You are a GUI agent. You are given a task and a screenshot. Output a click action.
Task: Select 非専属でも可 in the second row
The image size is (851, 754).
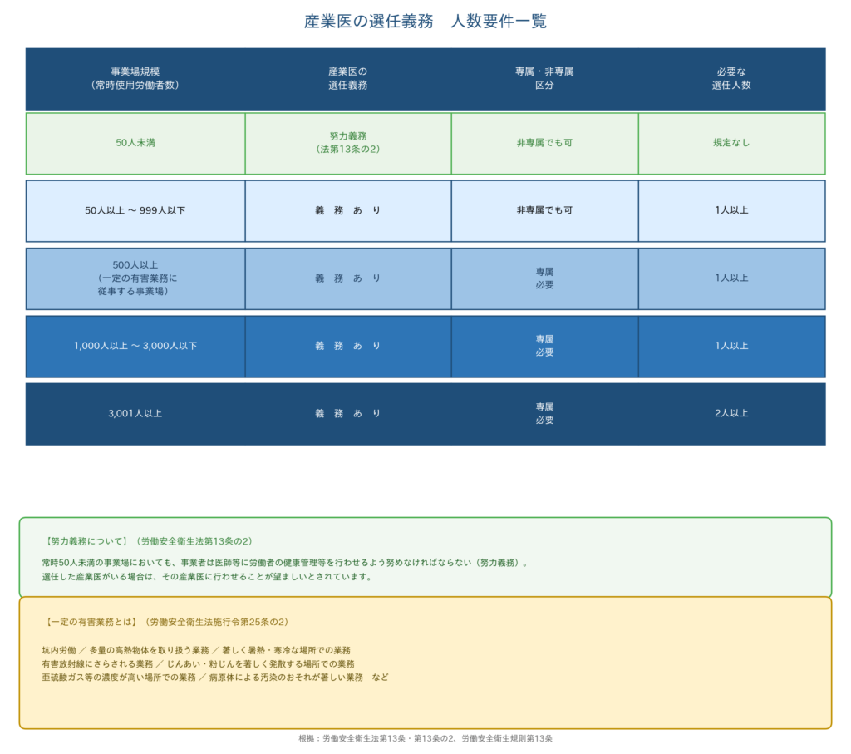point(544,210)
